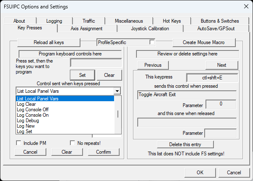Pick Log Debug from dropdown list

[x=65, y=121]
